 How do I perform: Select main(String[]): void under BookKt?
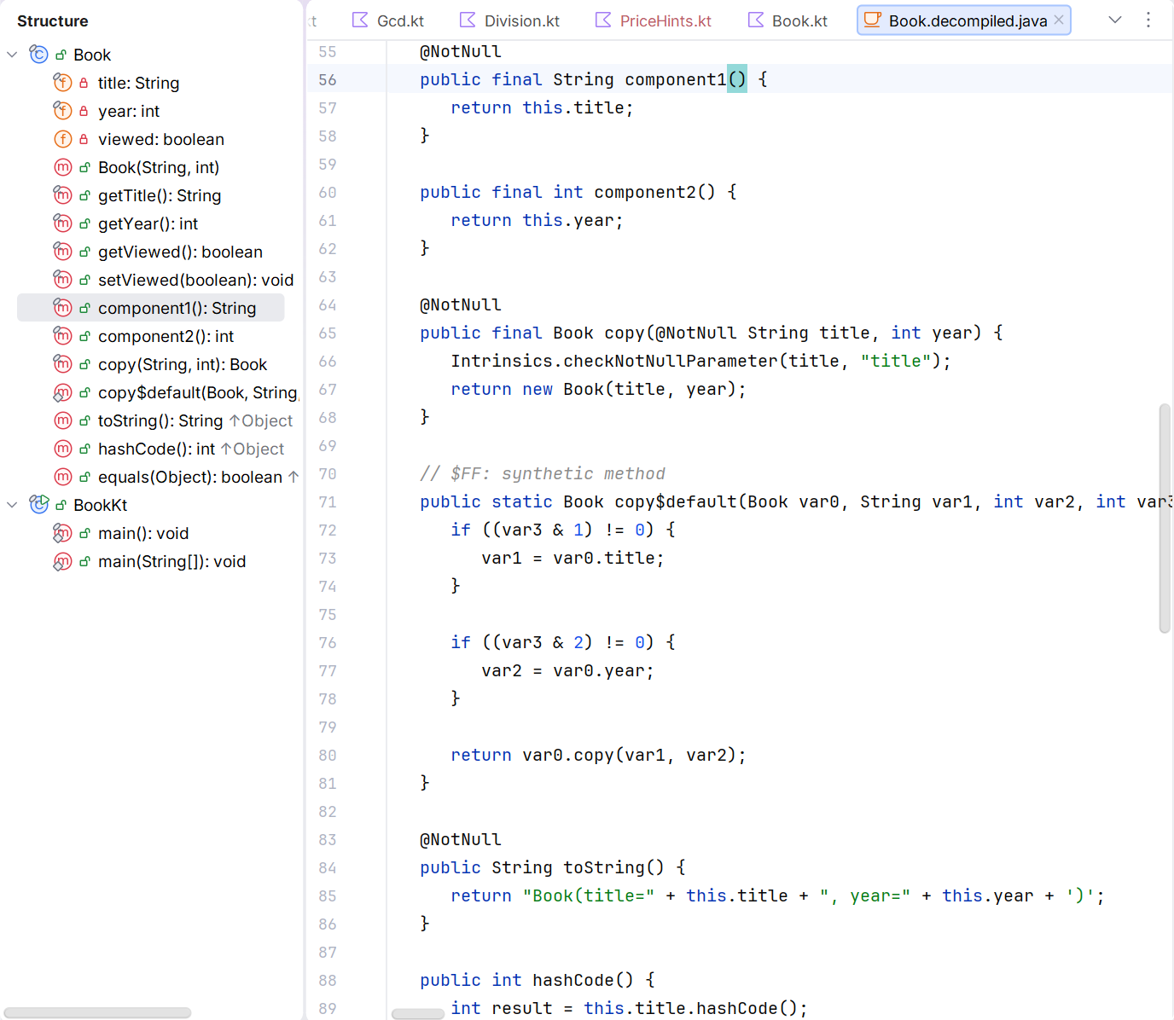tap(171, 561)
